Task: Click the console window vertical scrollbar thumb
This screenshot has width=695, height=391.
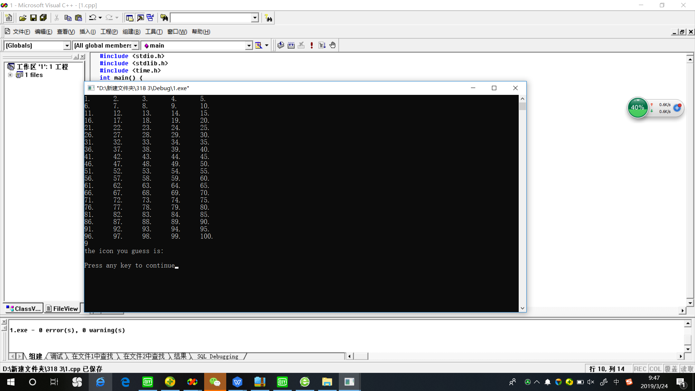Action: coord(522,106)
